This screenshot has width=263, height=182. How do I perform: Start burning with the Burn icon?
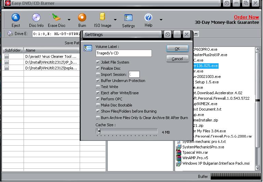point(82,17)
